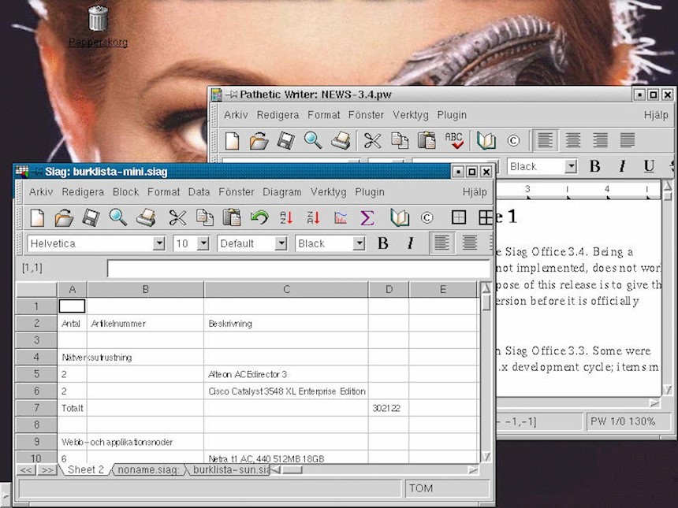Open file icon in Pathetic Writer
Image resolution: width=678 pixels, height=508 pixels.
259,141
